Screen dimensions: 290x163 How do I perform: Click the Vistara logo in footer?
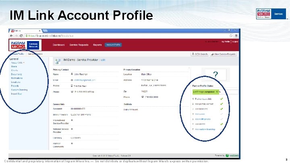232,156
